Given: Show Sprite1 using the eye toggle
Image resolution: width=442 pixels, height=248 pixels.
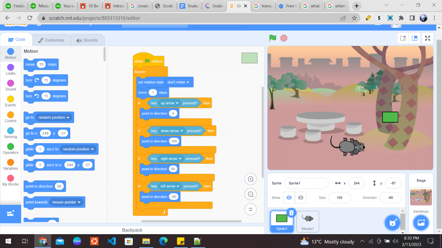Looking at the screenshot, I should pos(289,197).
